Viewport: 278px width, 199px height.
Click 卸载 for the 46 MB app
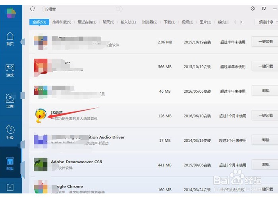265,91
